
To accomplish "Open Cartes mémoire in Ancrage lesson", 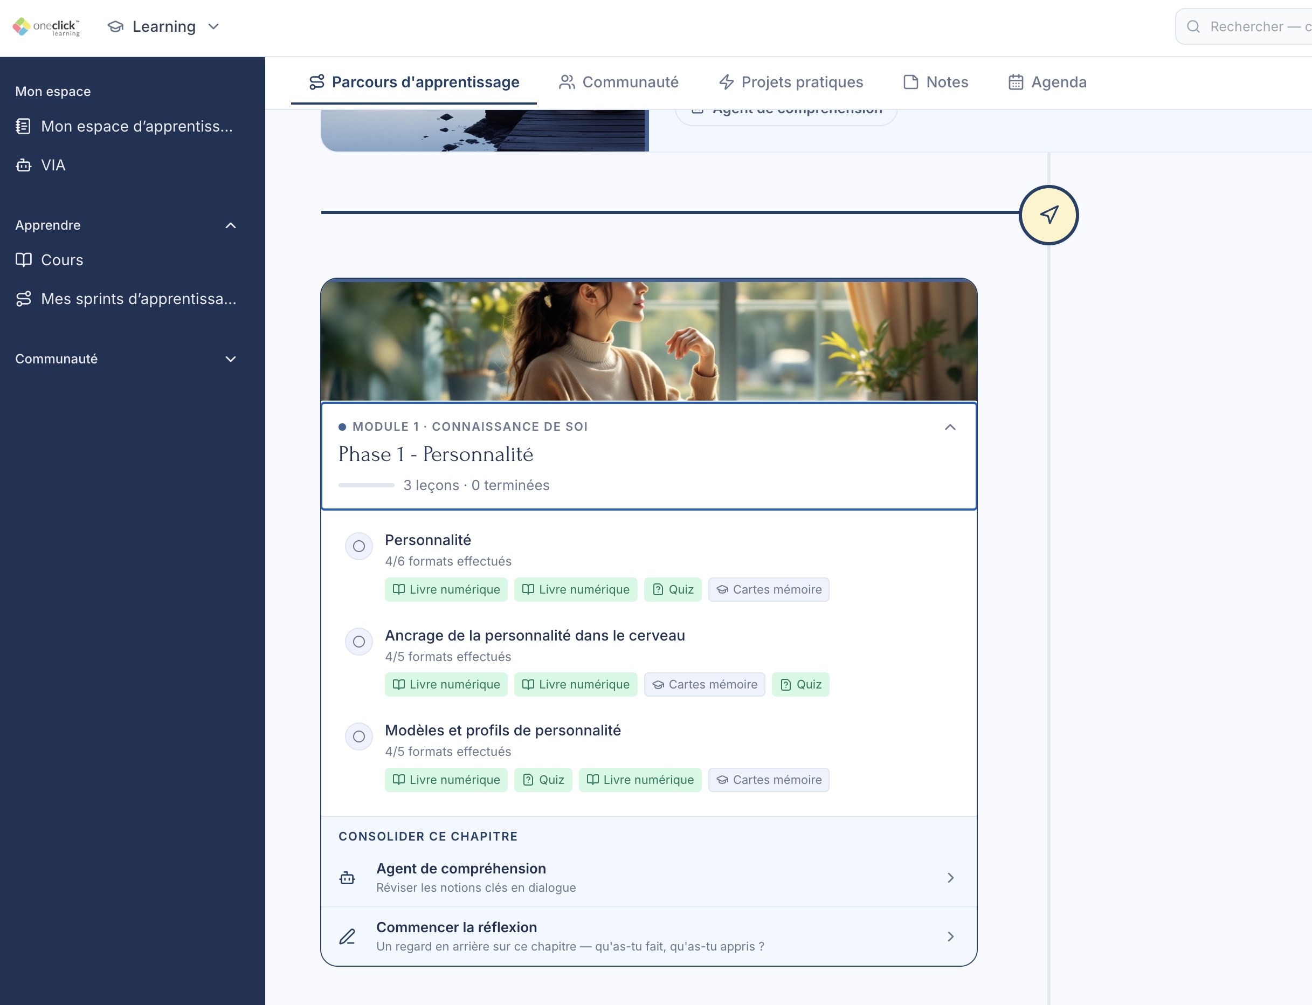I will (705, 684).
